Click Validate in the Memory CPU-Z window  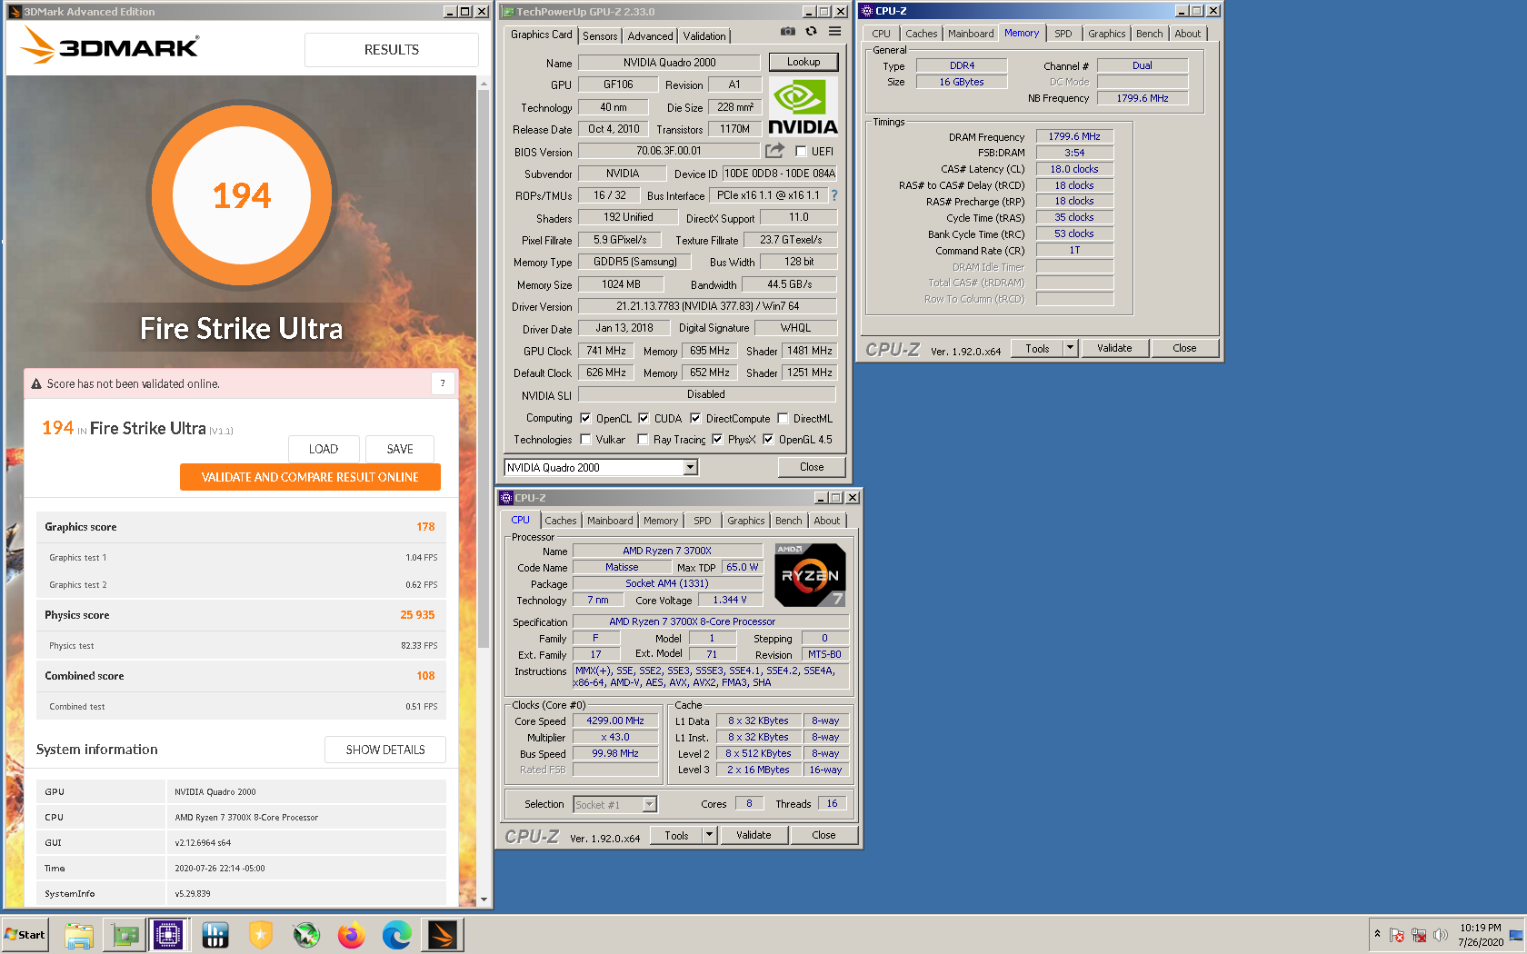(1114, 348)
